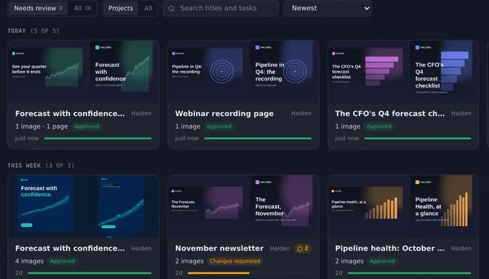Image resolution: width=489 pixels, height=279 pixels.
Task: Click the Approved badge on Webinar recording page
Action: 219,126
